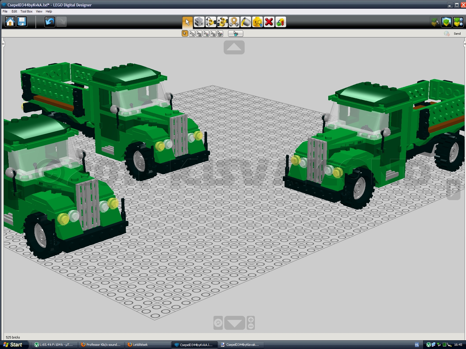This screenshot has width=466, height=349.
Task: Switch to Letöltések taskbar window
Action: pos(148,345)
